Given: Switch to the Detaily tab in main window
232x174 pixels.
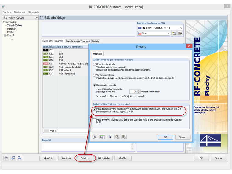Looking at the screenshot, I should tap(96, 41).
